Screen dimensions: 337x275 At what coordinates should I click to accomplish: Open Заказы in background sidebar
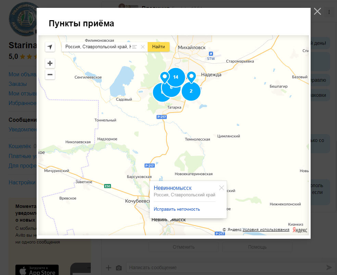pos(17,84)
